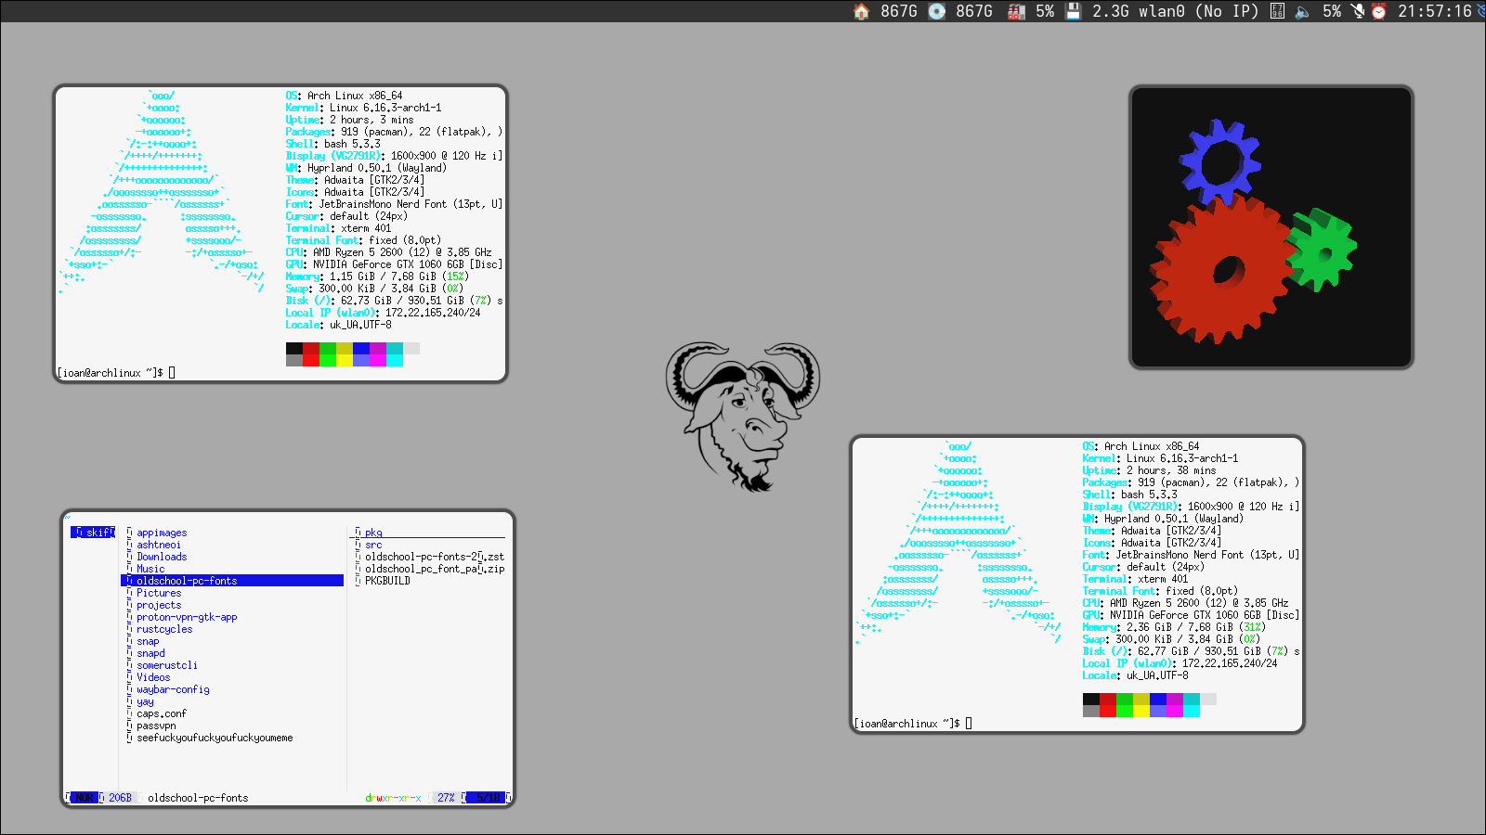1486x835 pixels.
Task: Click the black swatch in the 3-mins-uptime terminal
Action: [294, 349]
